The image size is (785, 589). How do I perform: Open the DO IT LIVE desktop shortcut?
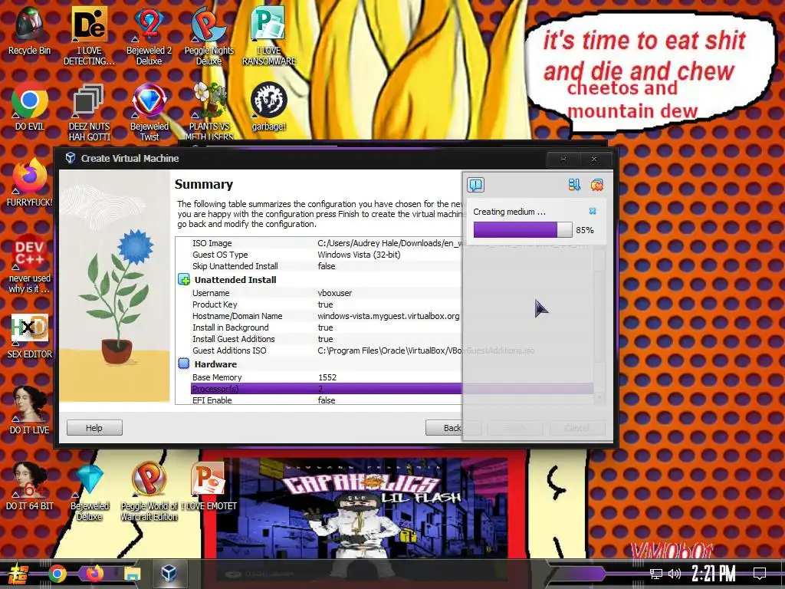coord(30,410)
